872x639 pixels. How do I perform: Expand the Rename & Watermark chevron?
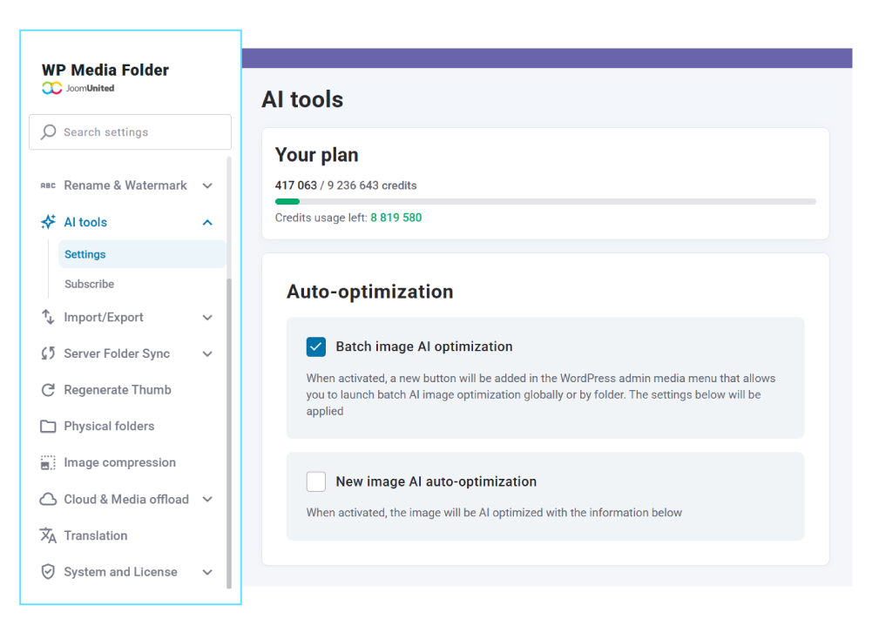(x=207, y=185)
